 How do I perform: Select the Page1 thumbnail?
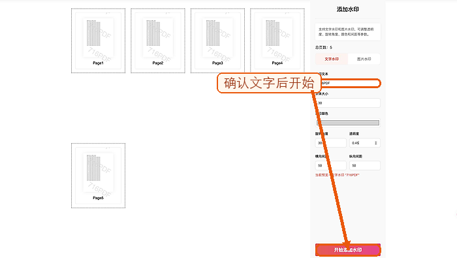point(98,40)
